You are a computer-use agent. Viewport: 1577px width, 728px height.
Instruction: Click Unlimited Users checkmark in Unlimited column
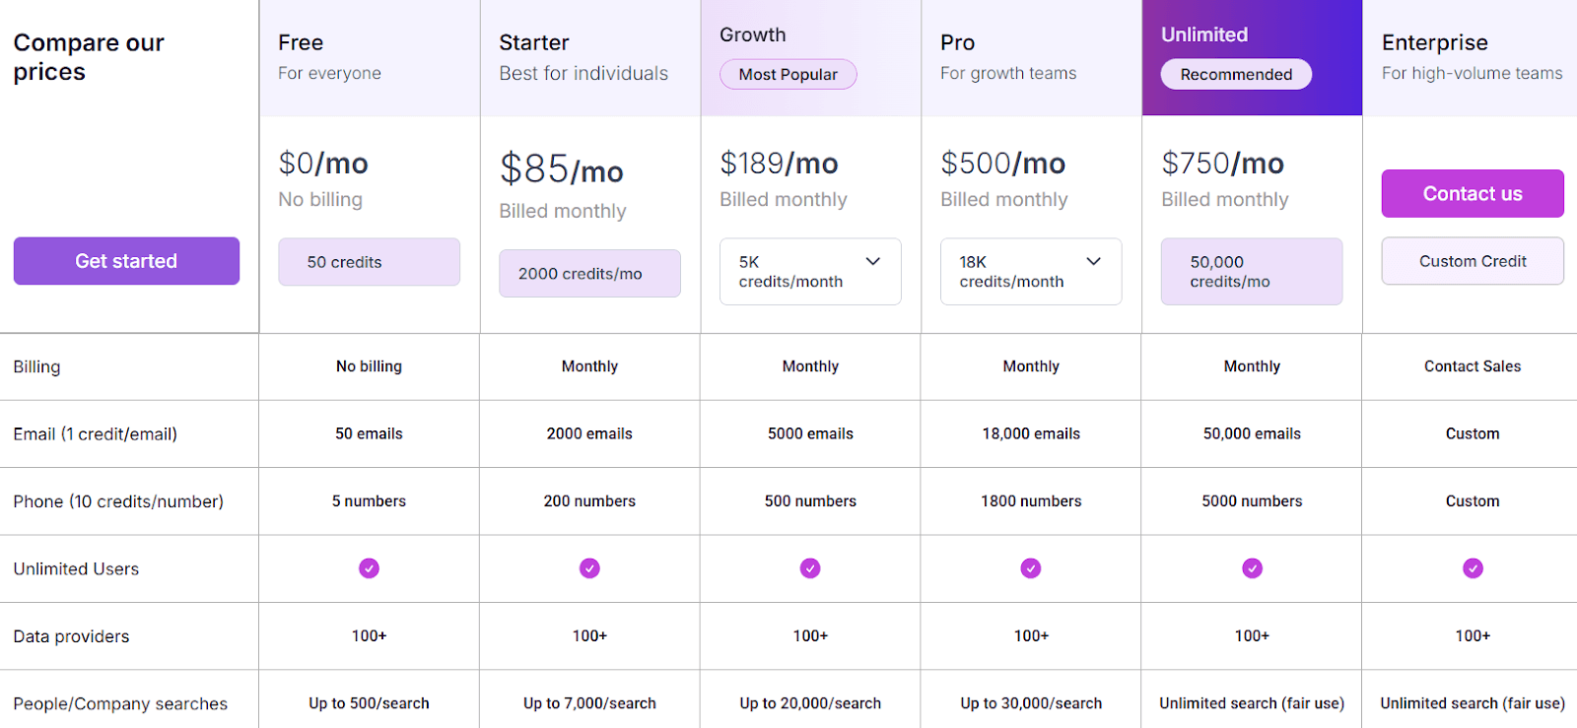(1252, 568)
